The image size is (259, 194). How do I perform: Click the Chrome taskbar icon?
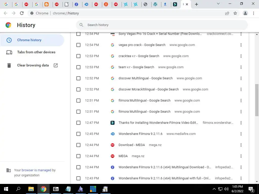pos(44,189)
